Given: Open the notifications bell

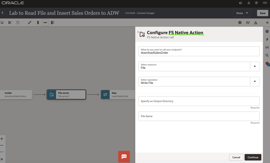Looking at the screenshot, I should 249,3.
